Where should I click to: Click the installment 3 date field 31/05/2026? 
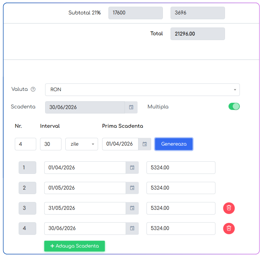coord(85,208)
